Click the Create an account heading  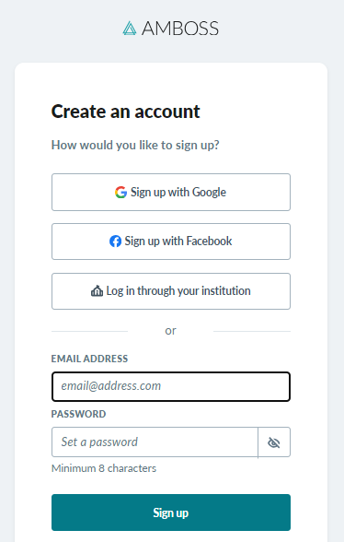[x=126, y=112]
